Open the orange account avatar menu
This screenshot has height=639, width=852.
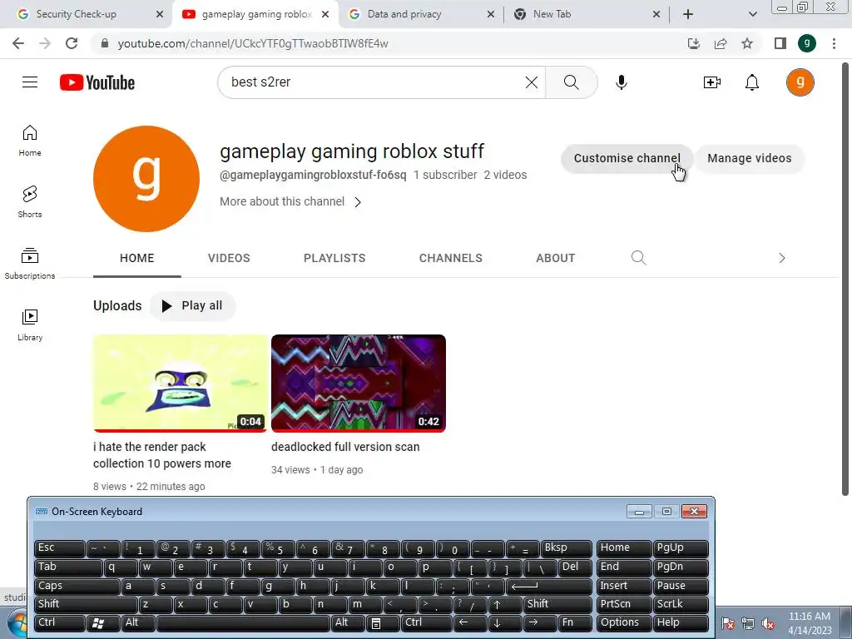800,82
